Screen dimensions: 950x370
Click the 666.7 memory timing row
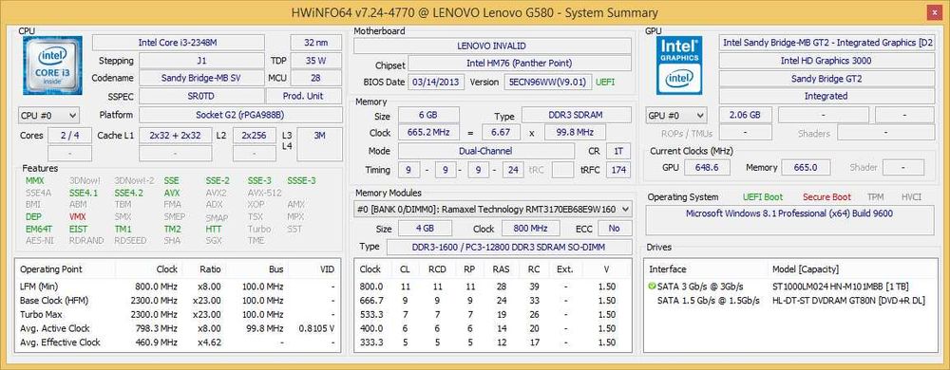(x=492, y=301)
